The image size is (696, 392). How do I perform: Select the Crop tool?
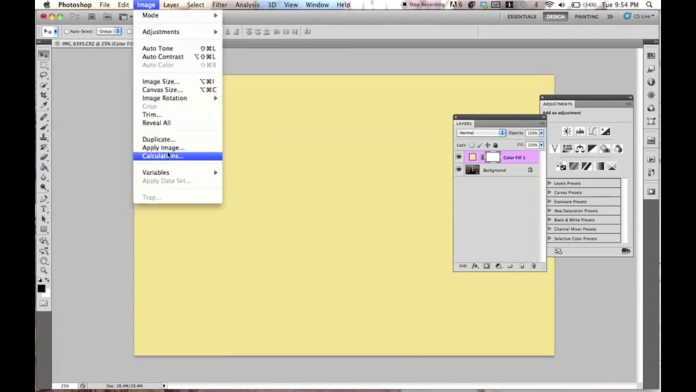click(x=43, y=96)
